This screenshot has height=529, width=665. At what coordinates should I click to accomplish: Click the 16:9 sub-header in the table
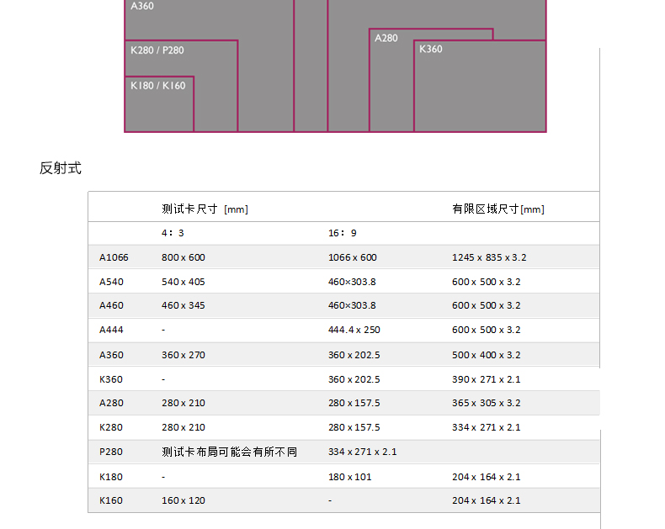342,233
